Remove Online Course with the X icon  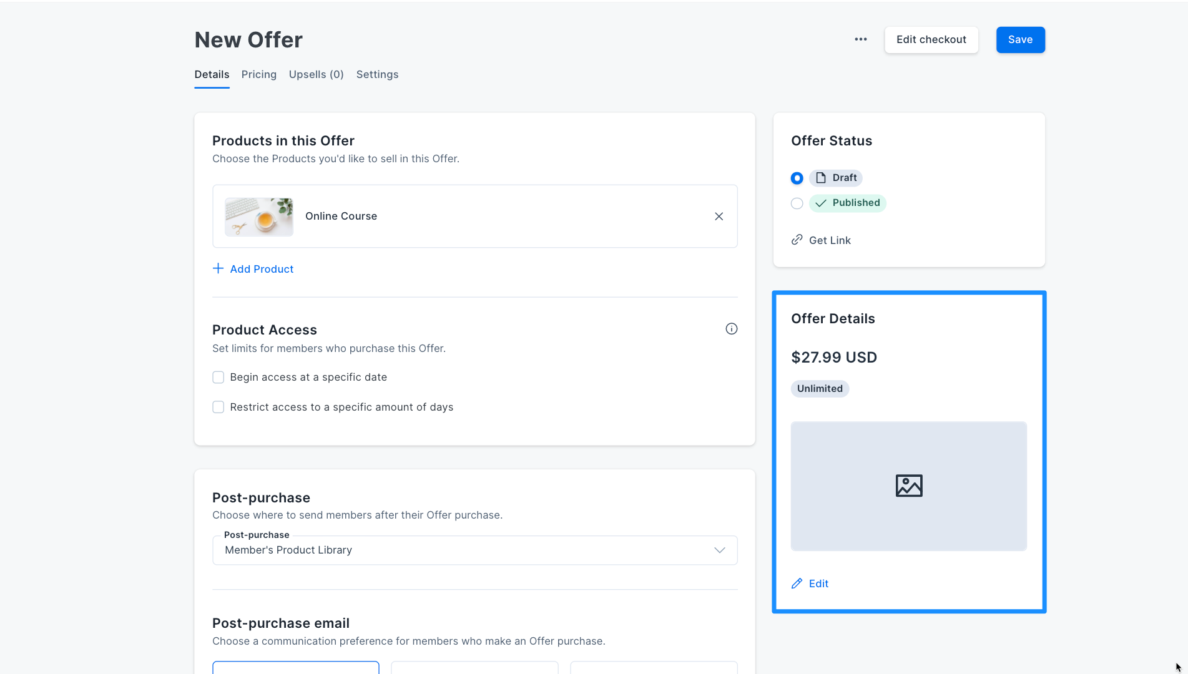coord(719,216)
